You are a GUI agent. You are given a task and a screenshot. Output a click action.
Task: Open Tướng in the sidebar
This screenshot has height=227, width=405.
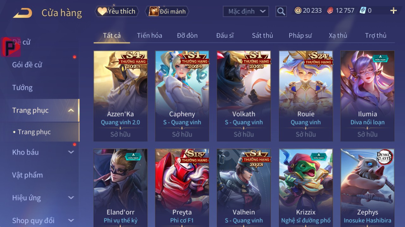22,87
